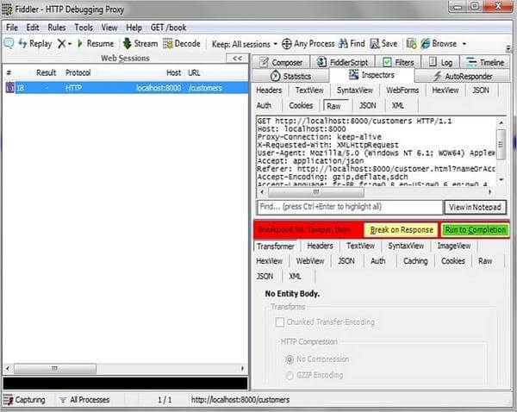The height and width of the screenshot is (412, 517).
Task: Click the Find text input field
Action: [349, 207]
